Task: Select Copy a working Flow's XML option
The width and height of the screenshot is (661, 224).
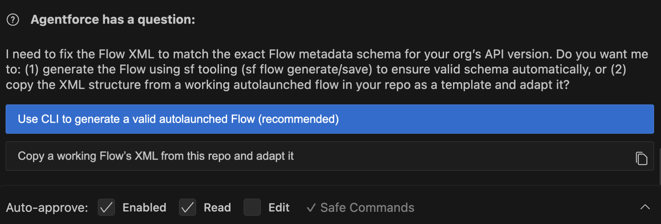Action: tap(155, 156)
